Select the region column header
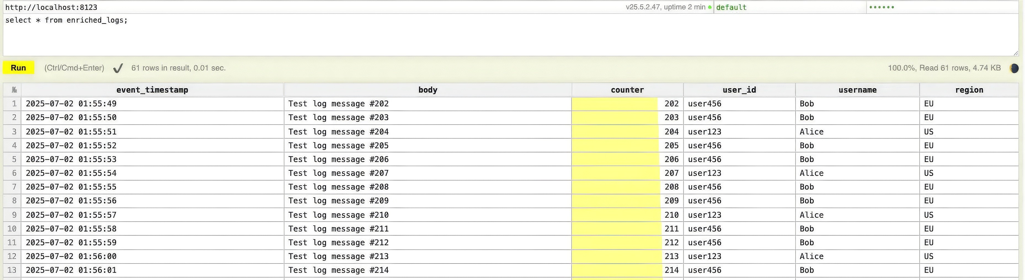1025x280 pixels. [969, 90]
